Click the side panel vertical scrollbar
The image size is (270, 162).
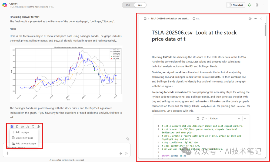[x=265, y=30]
